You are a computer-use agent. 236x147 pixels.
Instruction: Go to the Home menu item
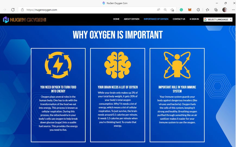[x=116, y=19]
